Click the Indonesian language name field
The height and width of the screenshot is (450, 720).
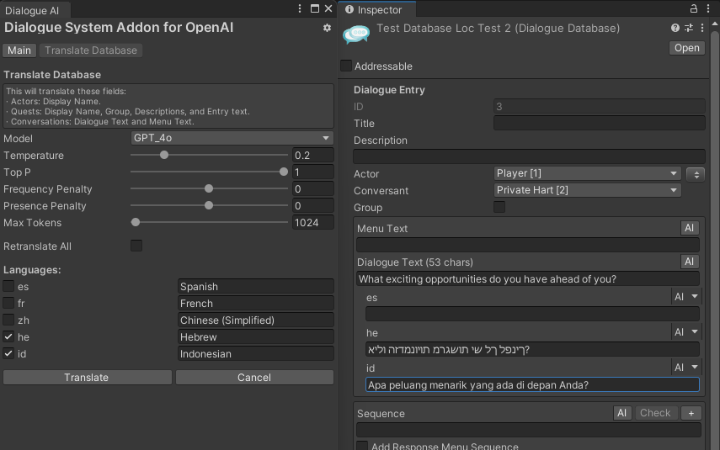256,353
